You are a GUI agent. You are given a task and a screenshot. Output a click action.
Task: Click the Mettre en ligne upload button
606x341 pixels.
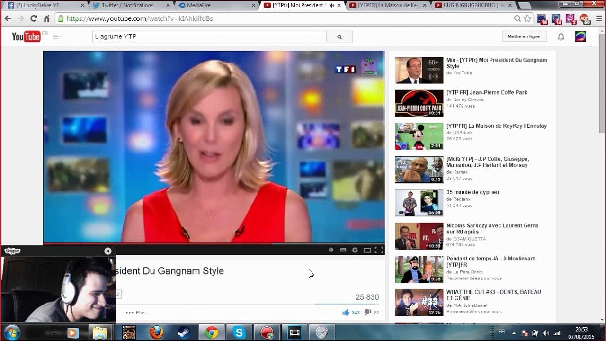[x=524, y=36]
